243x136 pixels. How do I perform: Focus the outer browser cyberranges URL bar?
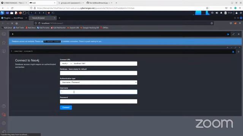pos(119,8)
